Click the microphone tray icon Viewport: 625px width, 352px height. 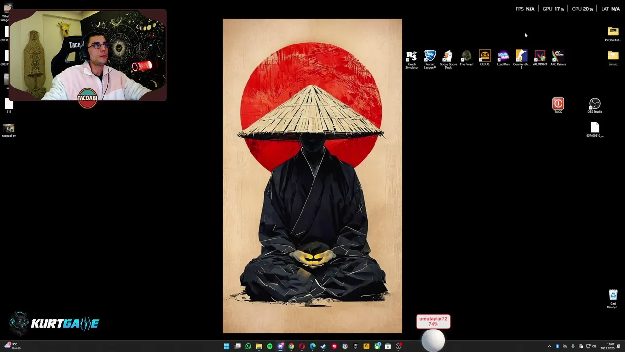pos(573,346)
